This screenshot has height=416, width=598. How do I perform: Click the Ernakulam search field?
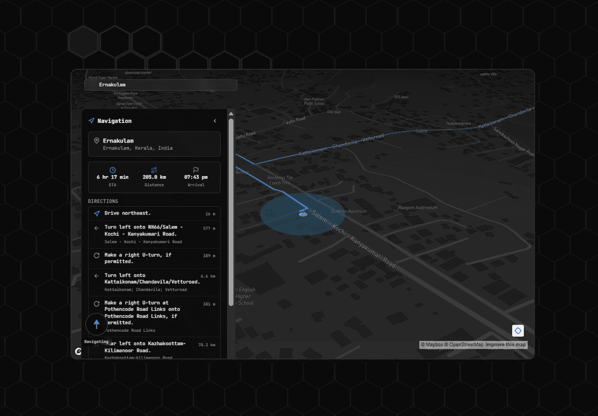coord(161,85)
